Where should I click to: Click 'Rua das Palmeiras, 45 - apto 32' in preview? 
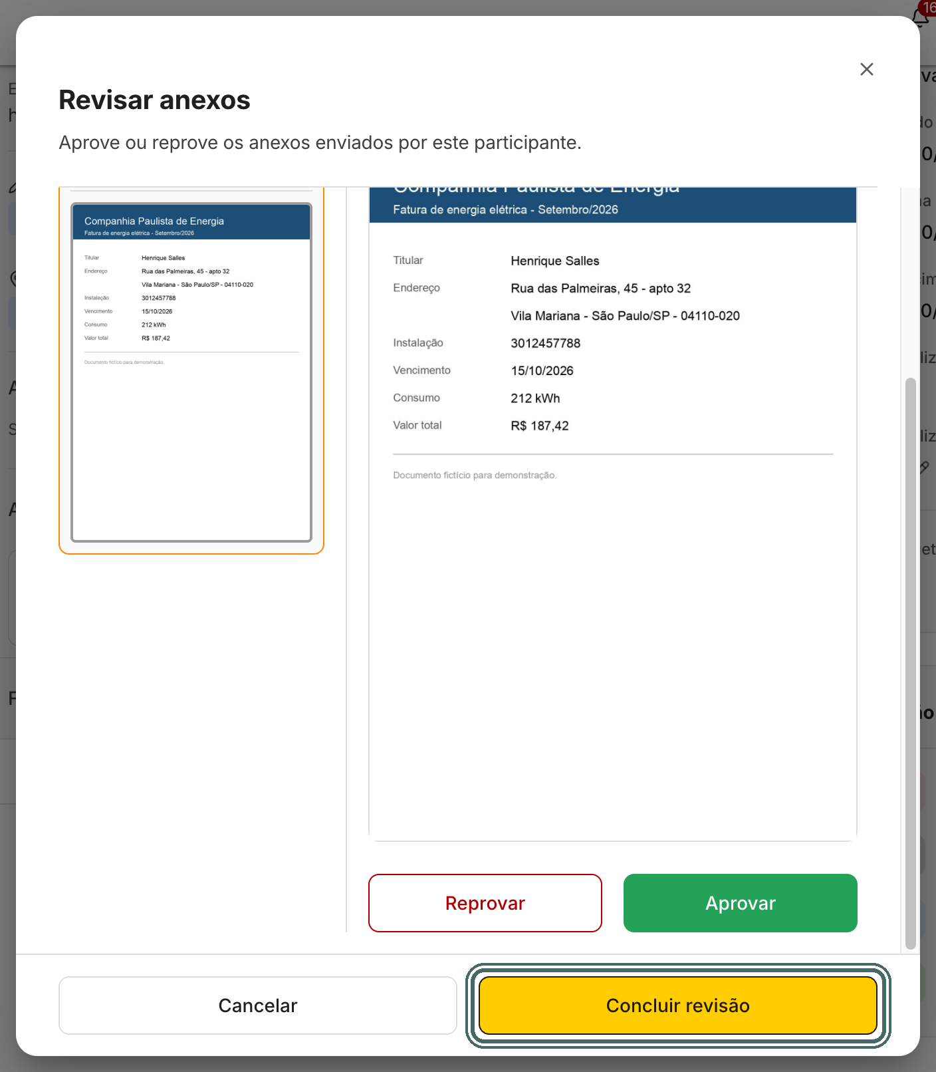tap(601, 288)
